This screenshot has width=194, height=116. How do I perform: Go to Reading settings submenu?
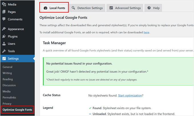[8, 79]
